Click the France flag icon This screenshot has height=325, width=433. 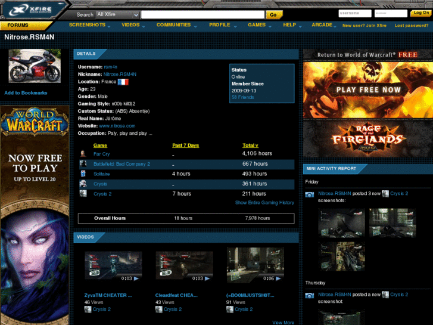pyautogui.click(x=123, y=82)
